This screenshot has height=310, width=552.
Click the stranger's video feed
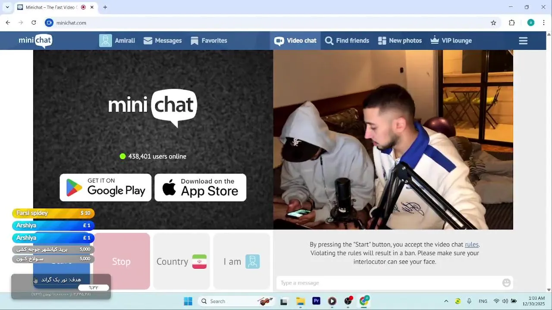point(393,139)
